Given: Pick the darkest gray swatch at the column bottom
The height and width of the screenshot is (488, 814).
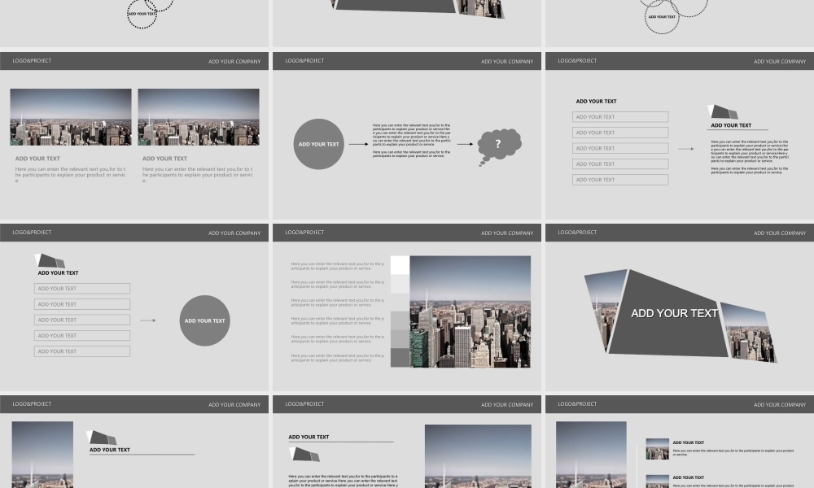Looking at the screenshot, I should click(400, 357).
